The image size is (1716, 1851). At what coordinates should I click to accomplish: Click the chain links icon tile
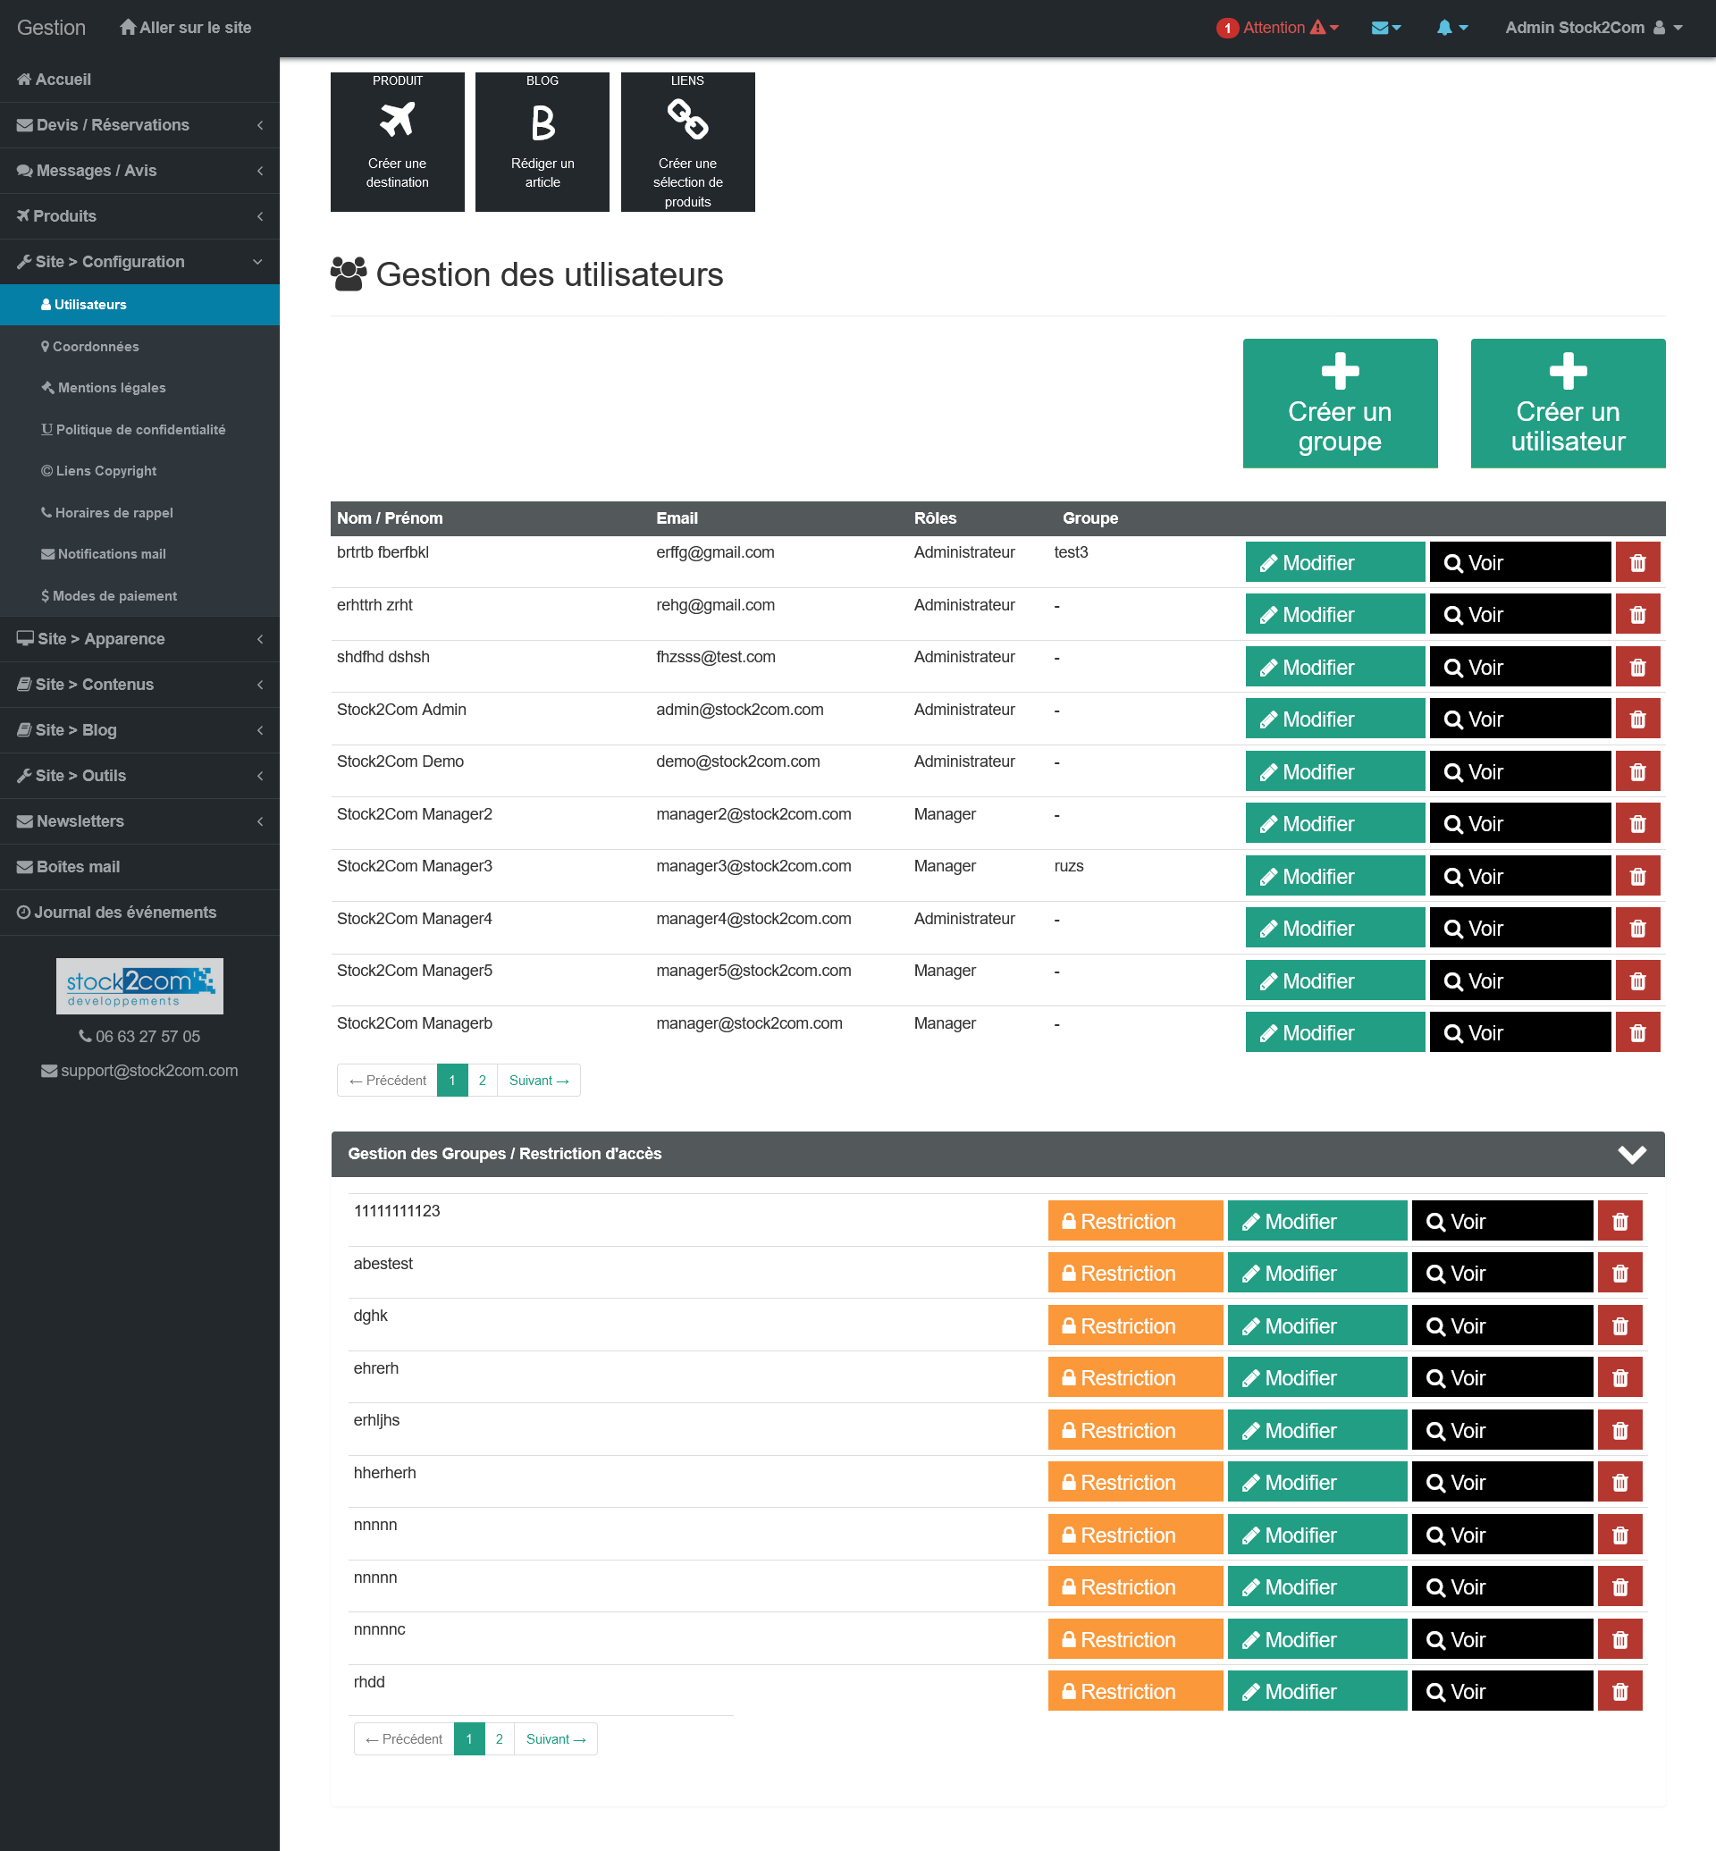tap(687, 120)
